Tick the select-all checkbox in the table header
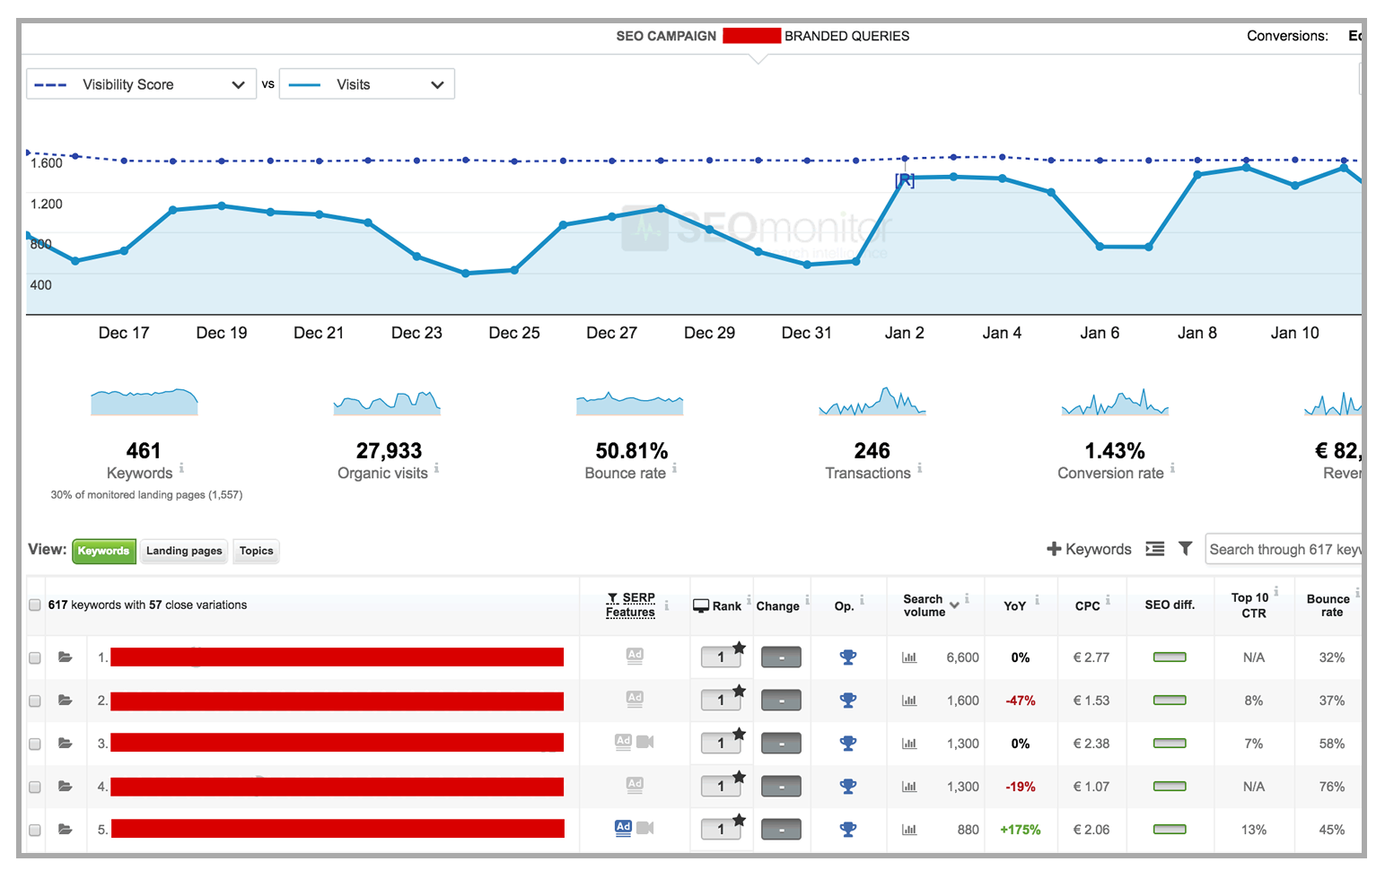Screen dimensions: 1385x879 pyautogui.click(x=34, y=605)
